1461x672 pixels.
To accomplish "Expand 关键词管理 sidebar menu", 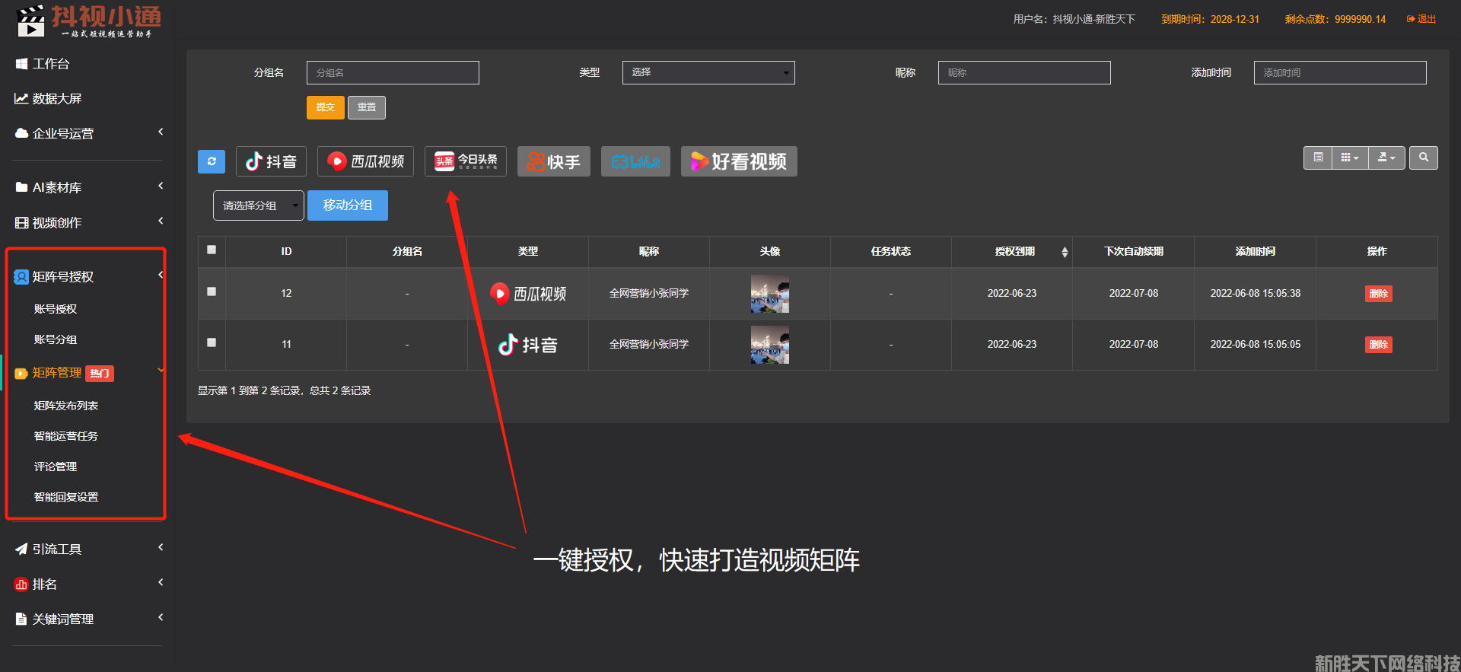I will pos(88,619).
